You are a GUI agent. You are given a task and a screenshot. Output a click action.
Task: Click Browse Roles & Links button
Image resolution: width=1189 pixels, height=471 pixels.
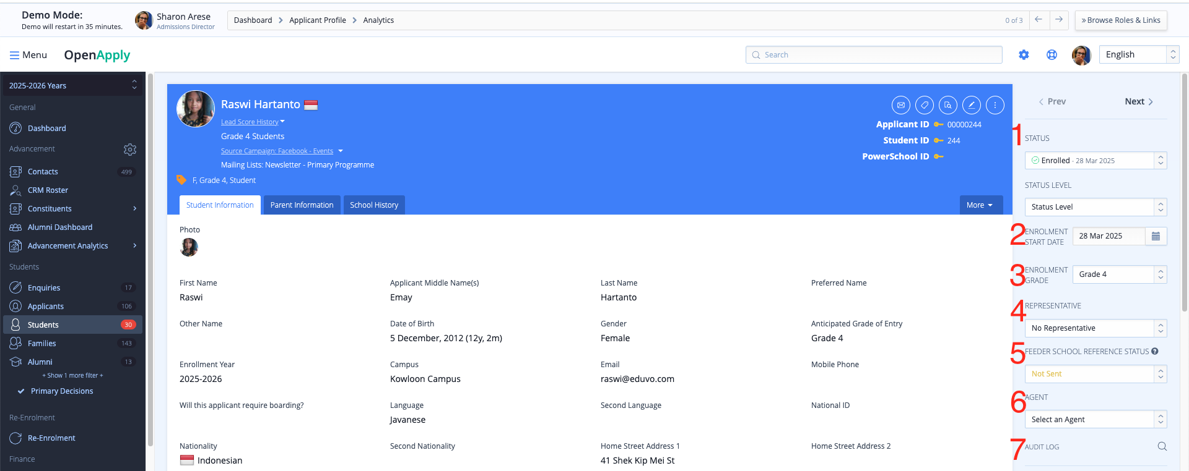[1121, 20]
